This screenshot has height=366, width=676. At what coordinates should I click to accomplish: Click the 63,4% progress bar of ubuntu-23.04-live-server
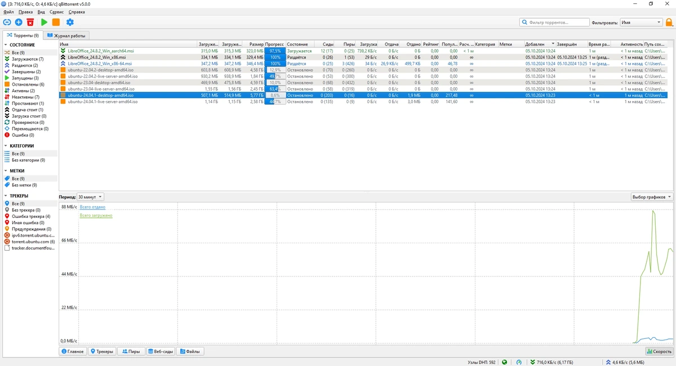(x=275, y=89)
